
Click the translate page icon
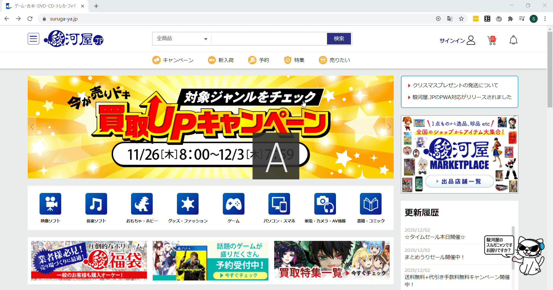pos(450,19)
